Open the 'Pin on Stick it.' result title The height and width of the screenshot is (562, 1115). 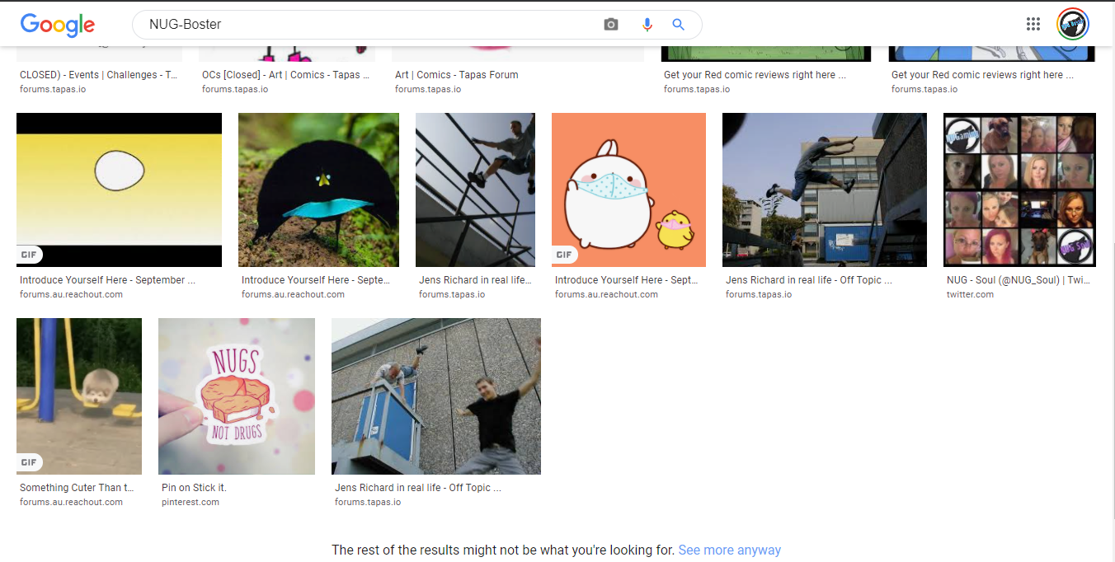pos(194,488)
